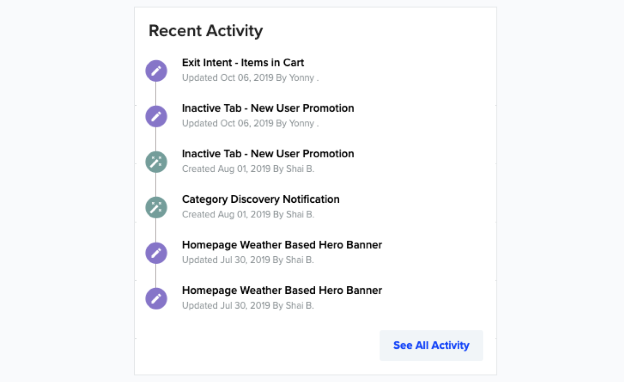624x382 pixels.
Task: Click Created Aug 01 text under Inactive Tab
Action: pyautogui.click(x=248, y=168)
